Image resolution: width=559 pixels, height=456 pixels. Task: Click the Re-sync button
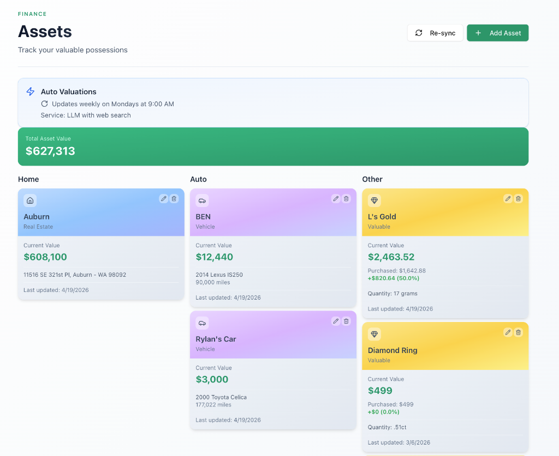tap(435, 33)
